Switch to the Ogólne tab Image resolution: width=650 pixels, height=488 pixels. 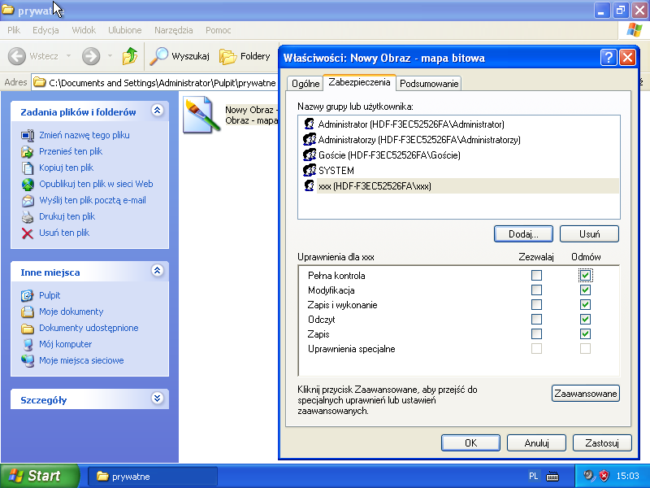[x=305, y=83]
